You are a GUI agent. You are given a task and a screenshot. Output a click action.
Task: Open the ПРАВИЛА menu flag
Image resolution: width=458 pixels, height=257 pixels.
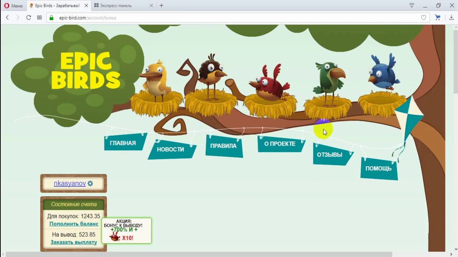(x=224, y=146)
